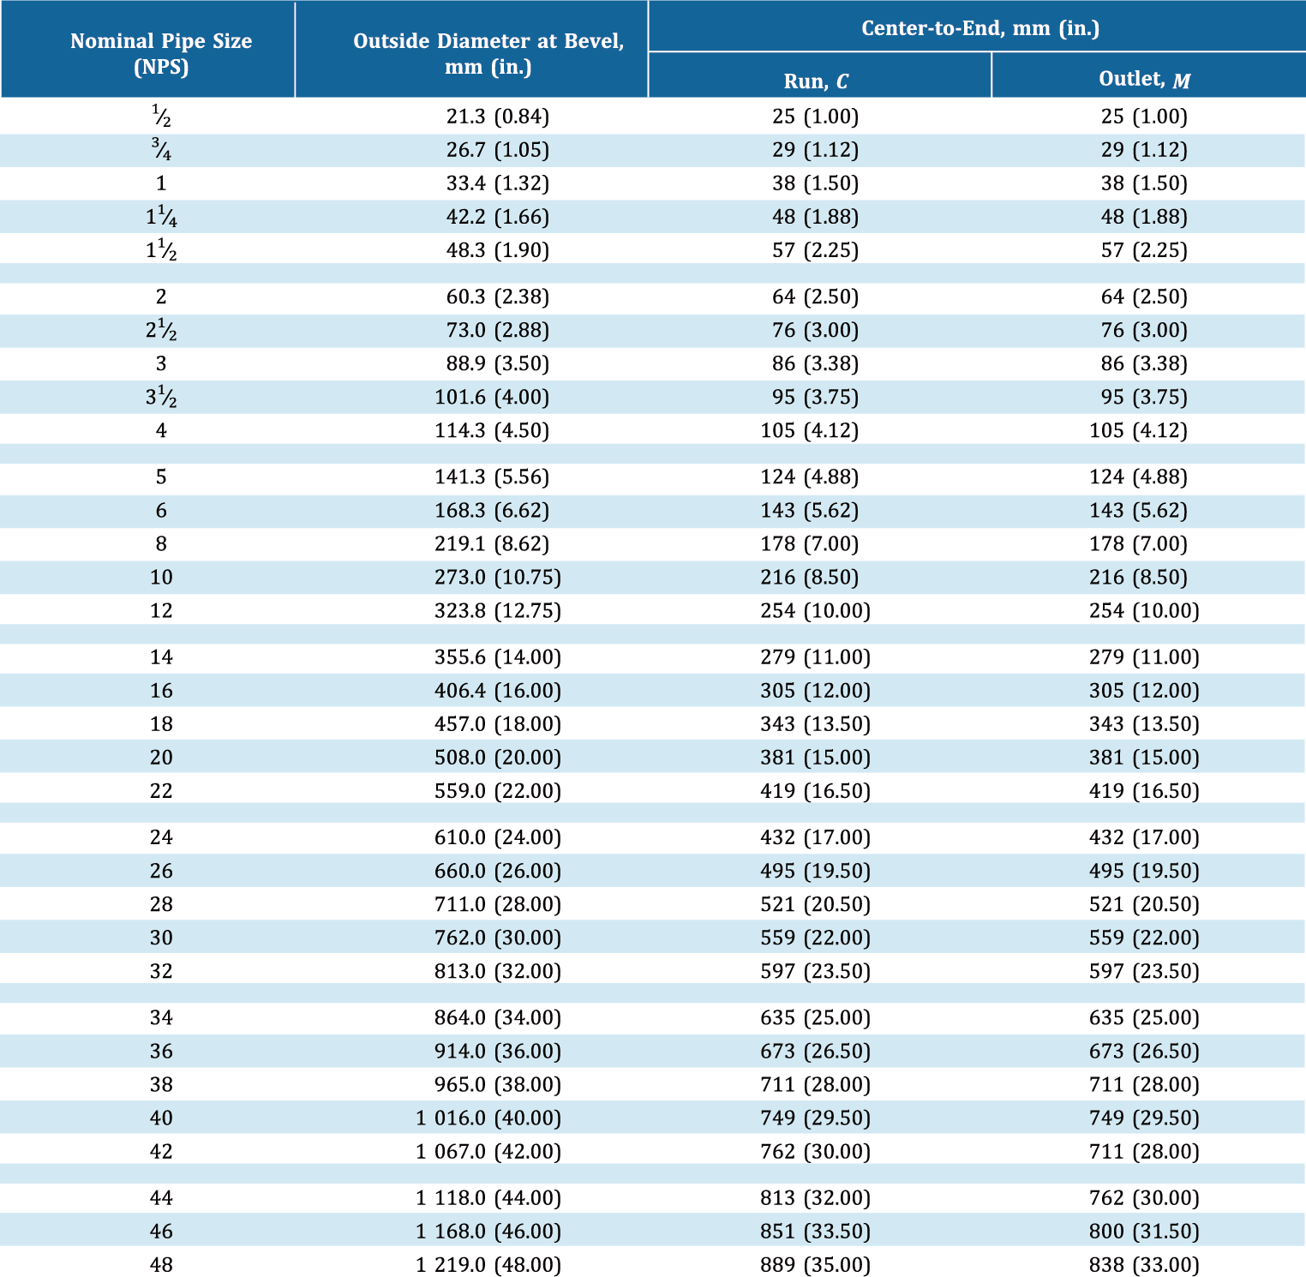Select the '141.3 (5.56)' outside diameter cell
The height and width of the screenshot is (1277, 1306).
coord(492,477)
